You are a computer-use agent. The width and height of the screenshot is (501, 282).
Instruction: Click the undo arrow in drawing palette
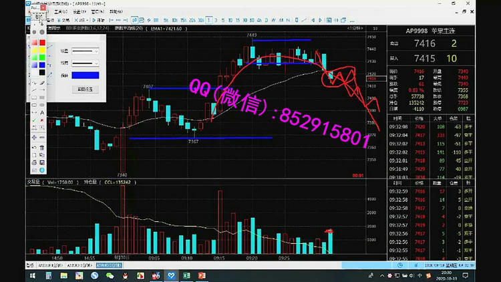pyautogui.click(x=34, y=146)
